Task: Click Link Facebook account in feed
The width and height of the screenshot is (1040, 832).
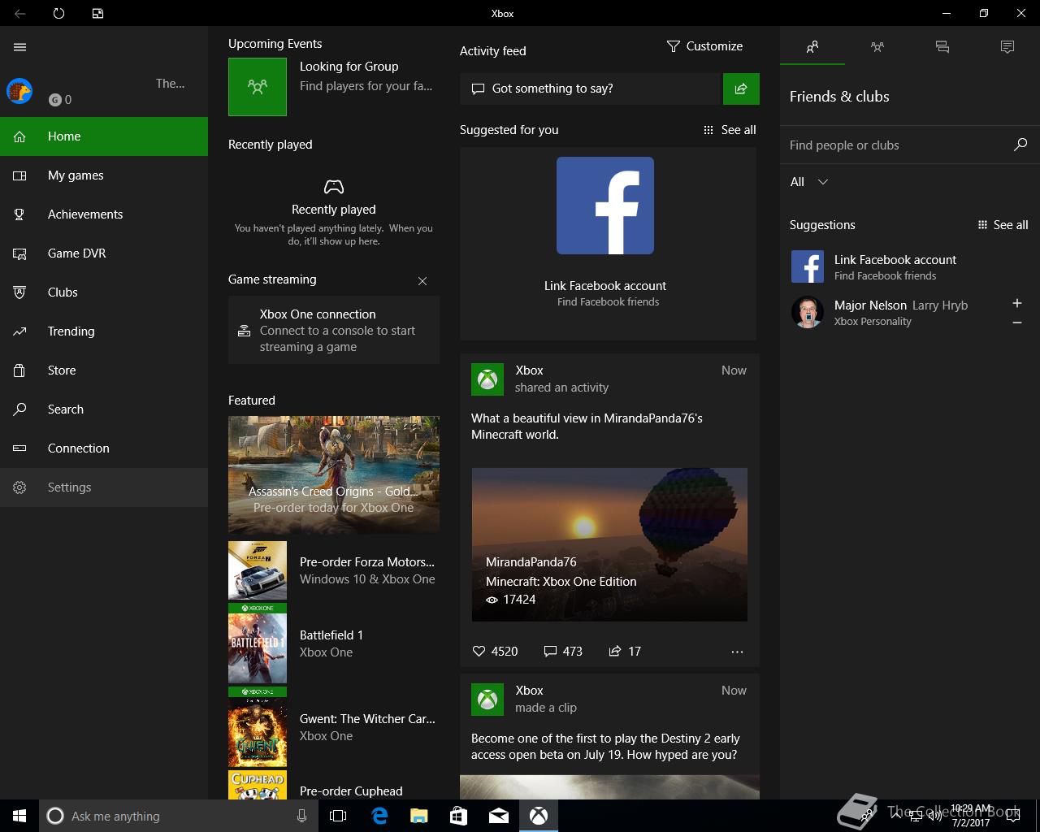Action: tap(605, 286)
